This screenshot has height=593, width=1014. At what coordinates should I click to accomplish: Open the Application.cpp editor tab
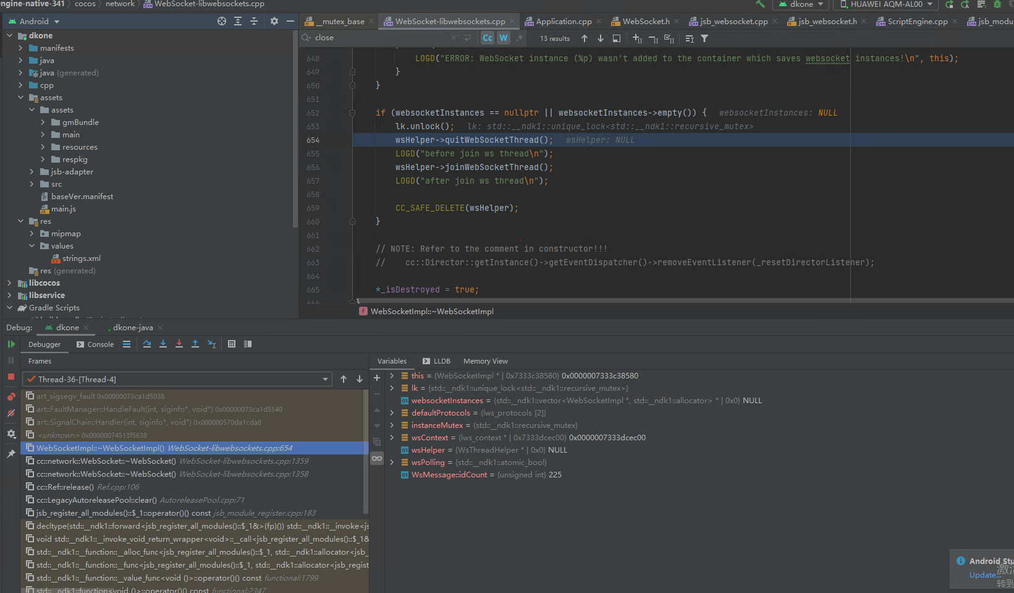click(562, 20)
